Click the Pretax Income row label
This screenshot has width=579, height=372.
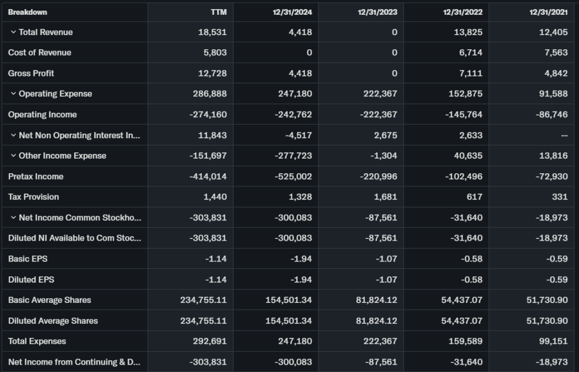point(36,177)
